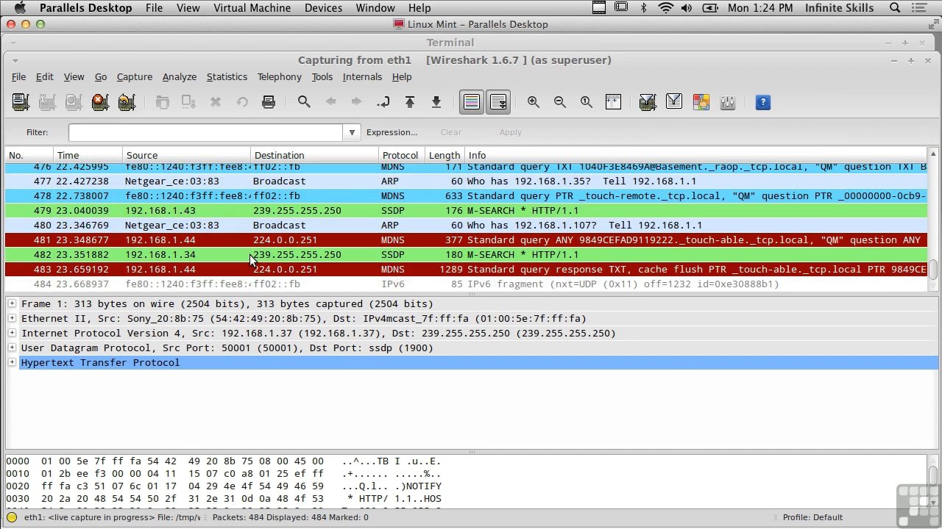Open capture options toolbar icon

(x=47, y=102)
